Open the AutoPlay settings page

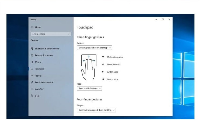point(39,89)
